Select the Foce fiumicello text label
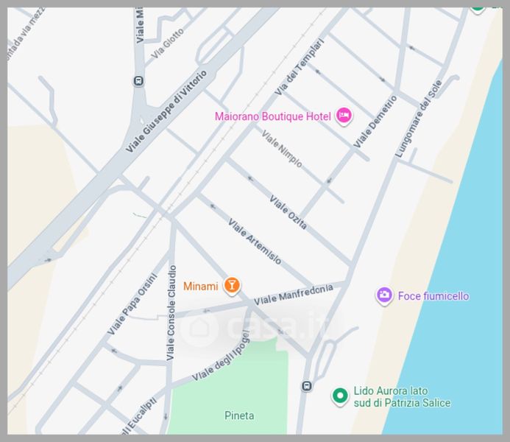Image resolution: width=510 pixels, height=442 pixels. click(433, 296)
